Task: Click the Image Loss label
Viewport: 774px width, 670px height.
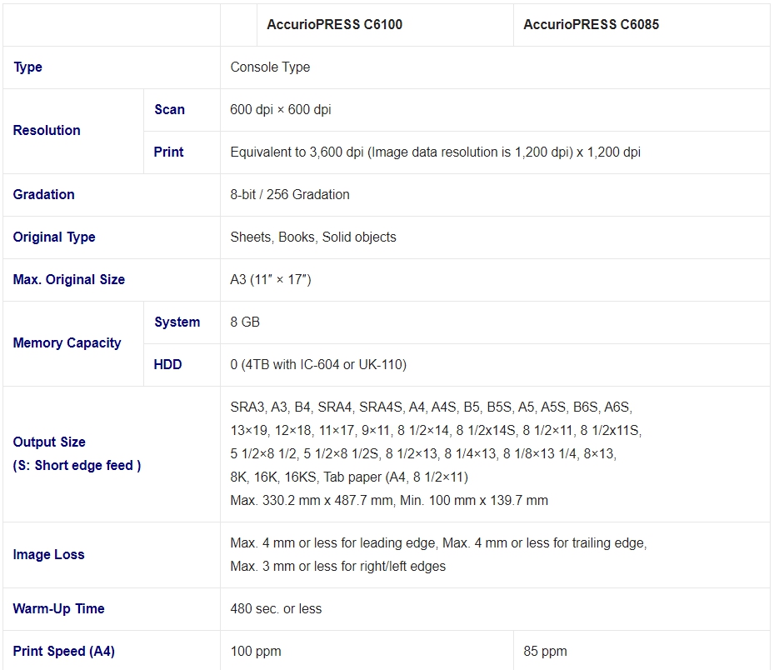Action: tap(48, 555)
